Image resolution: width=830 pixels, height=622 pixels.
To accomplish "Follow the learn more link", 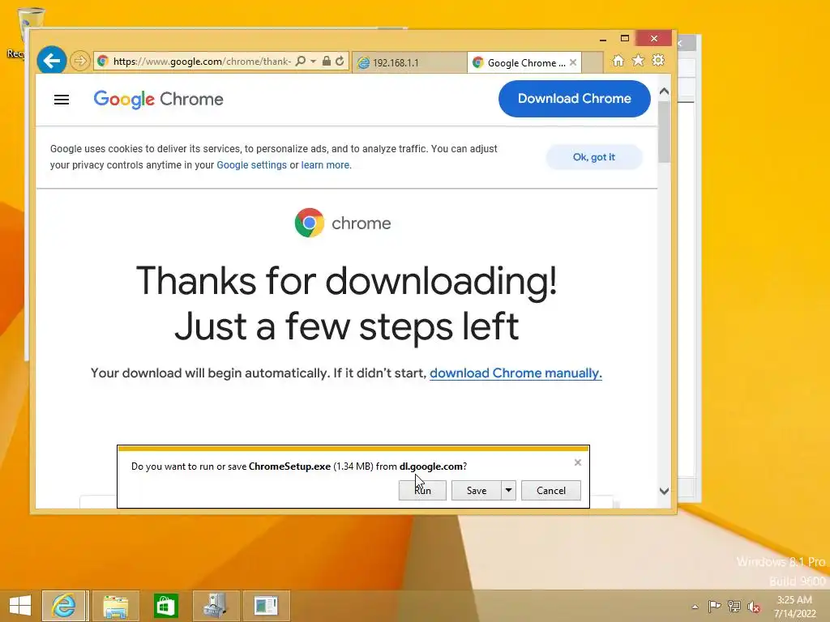I will (x=325, y=165).
